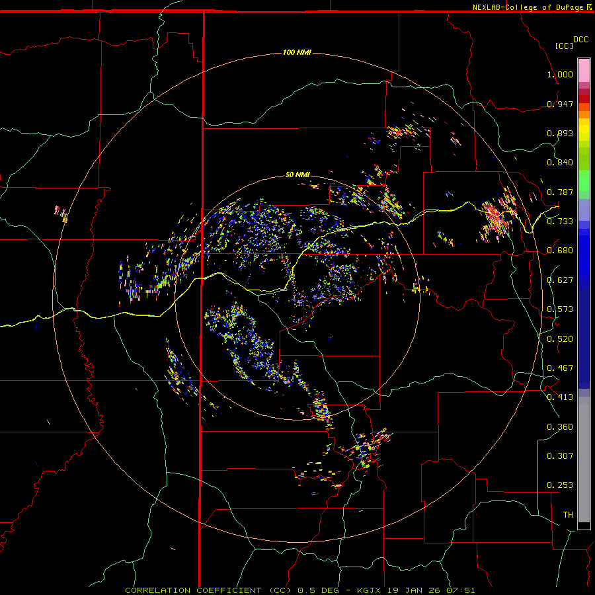Click the KGJX station identifier in the caption
Image resolution: width=595 pixels, height=595 pixels.
tap(369, 590)
